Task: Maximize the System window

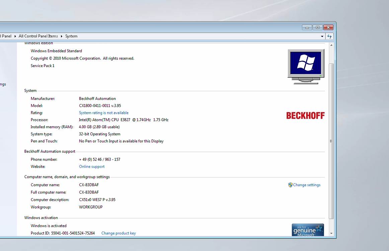Action: click(317, 27)
